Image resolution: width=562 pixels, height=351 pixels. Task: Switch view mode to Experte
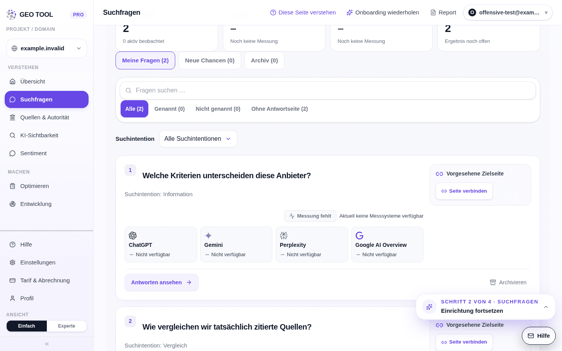(x=67, y=326)
